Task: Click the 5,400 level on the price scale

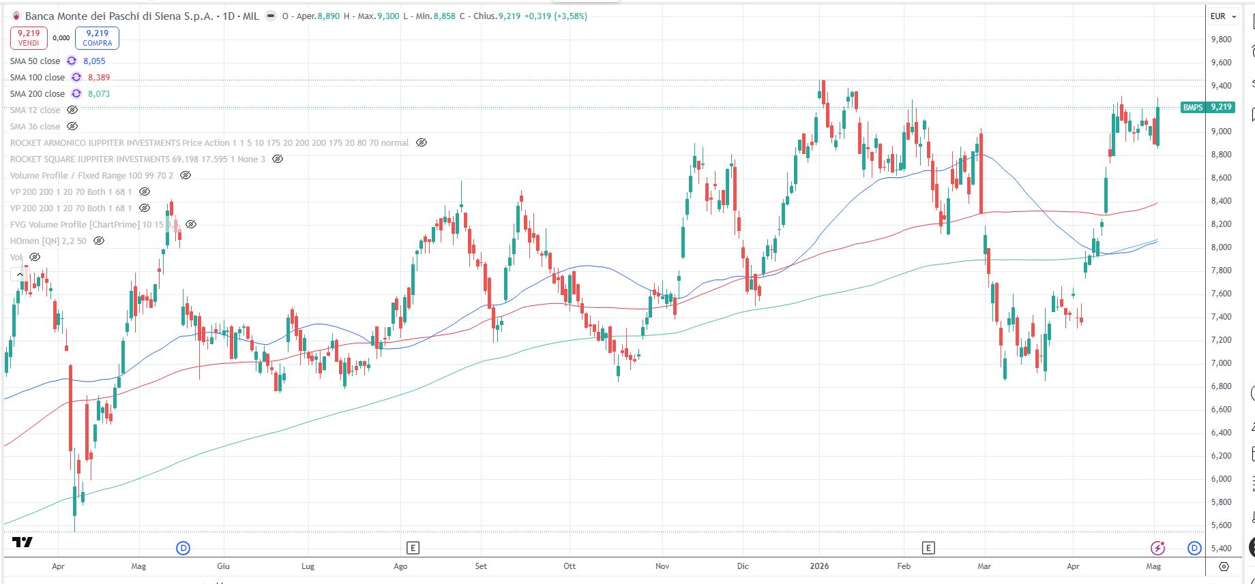Action: (1221, 549)
